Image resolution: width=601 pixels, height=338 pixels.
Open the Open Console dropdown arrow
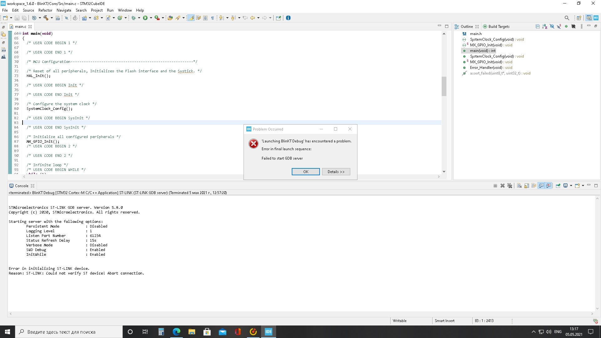583,186
